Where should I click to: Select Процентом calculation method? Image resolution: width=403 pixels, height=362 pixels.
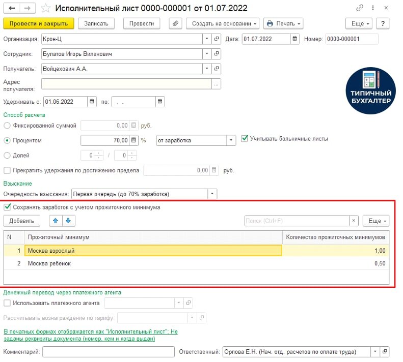click(7, 141)
